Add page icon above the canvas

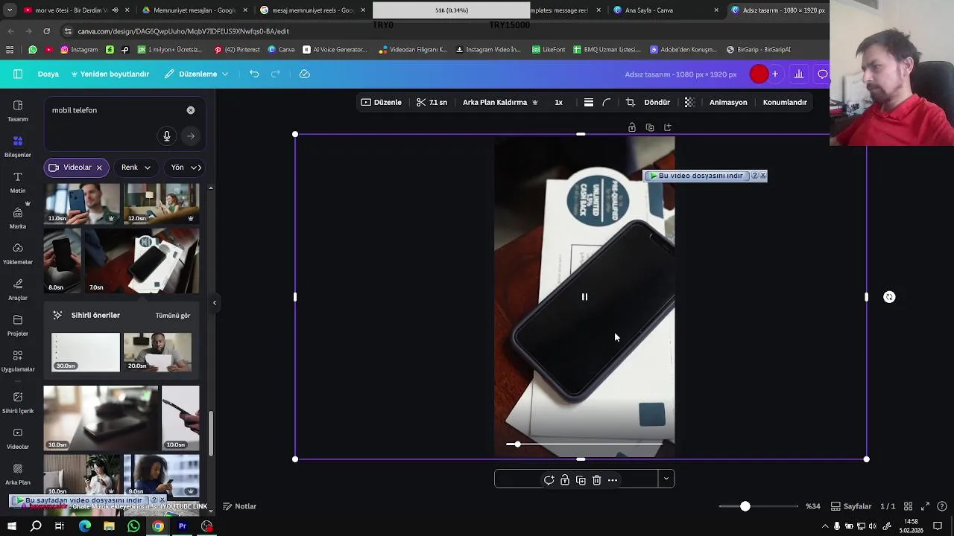tap(668, 127)
